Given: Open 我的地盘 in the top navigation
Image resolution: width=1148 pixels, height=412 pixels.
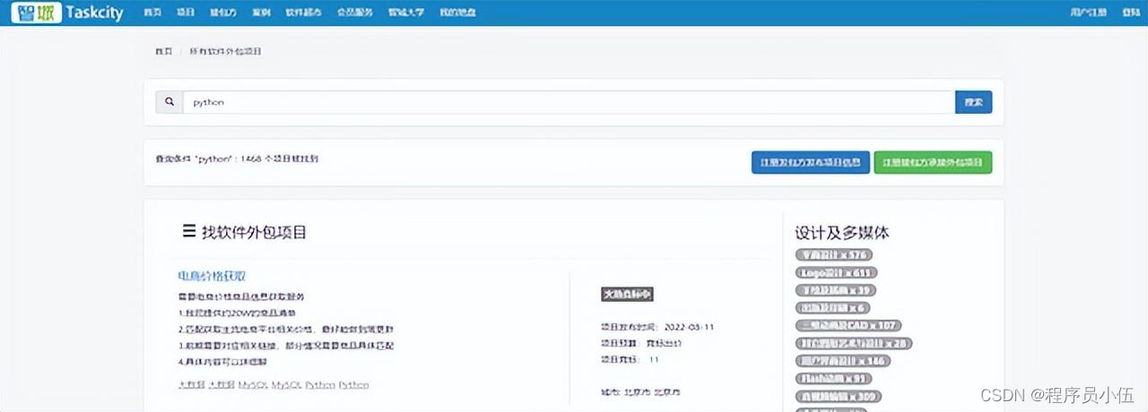Looking at the screenshot, I should (x=458, y=13).
